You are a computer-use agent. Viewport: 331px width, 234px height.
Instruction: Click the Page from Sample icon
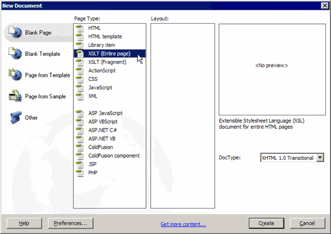pyautogui.click(x=15, y=96)
